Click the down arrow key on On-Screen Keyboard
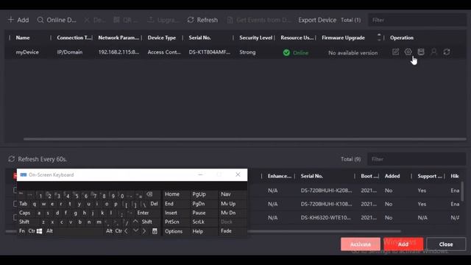The image size is (471, 265). click(x=135, y=231)
